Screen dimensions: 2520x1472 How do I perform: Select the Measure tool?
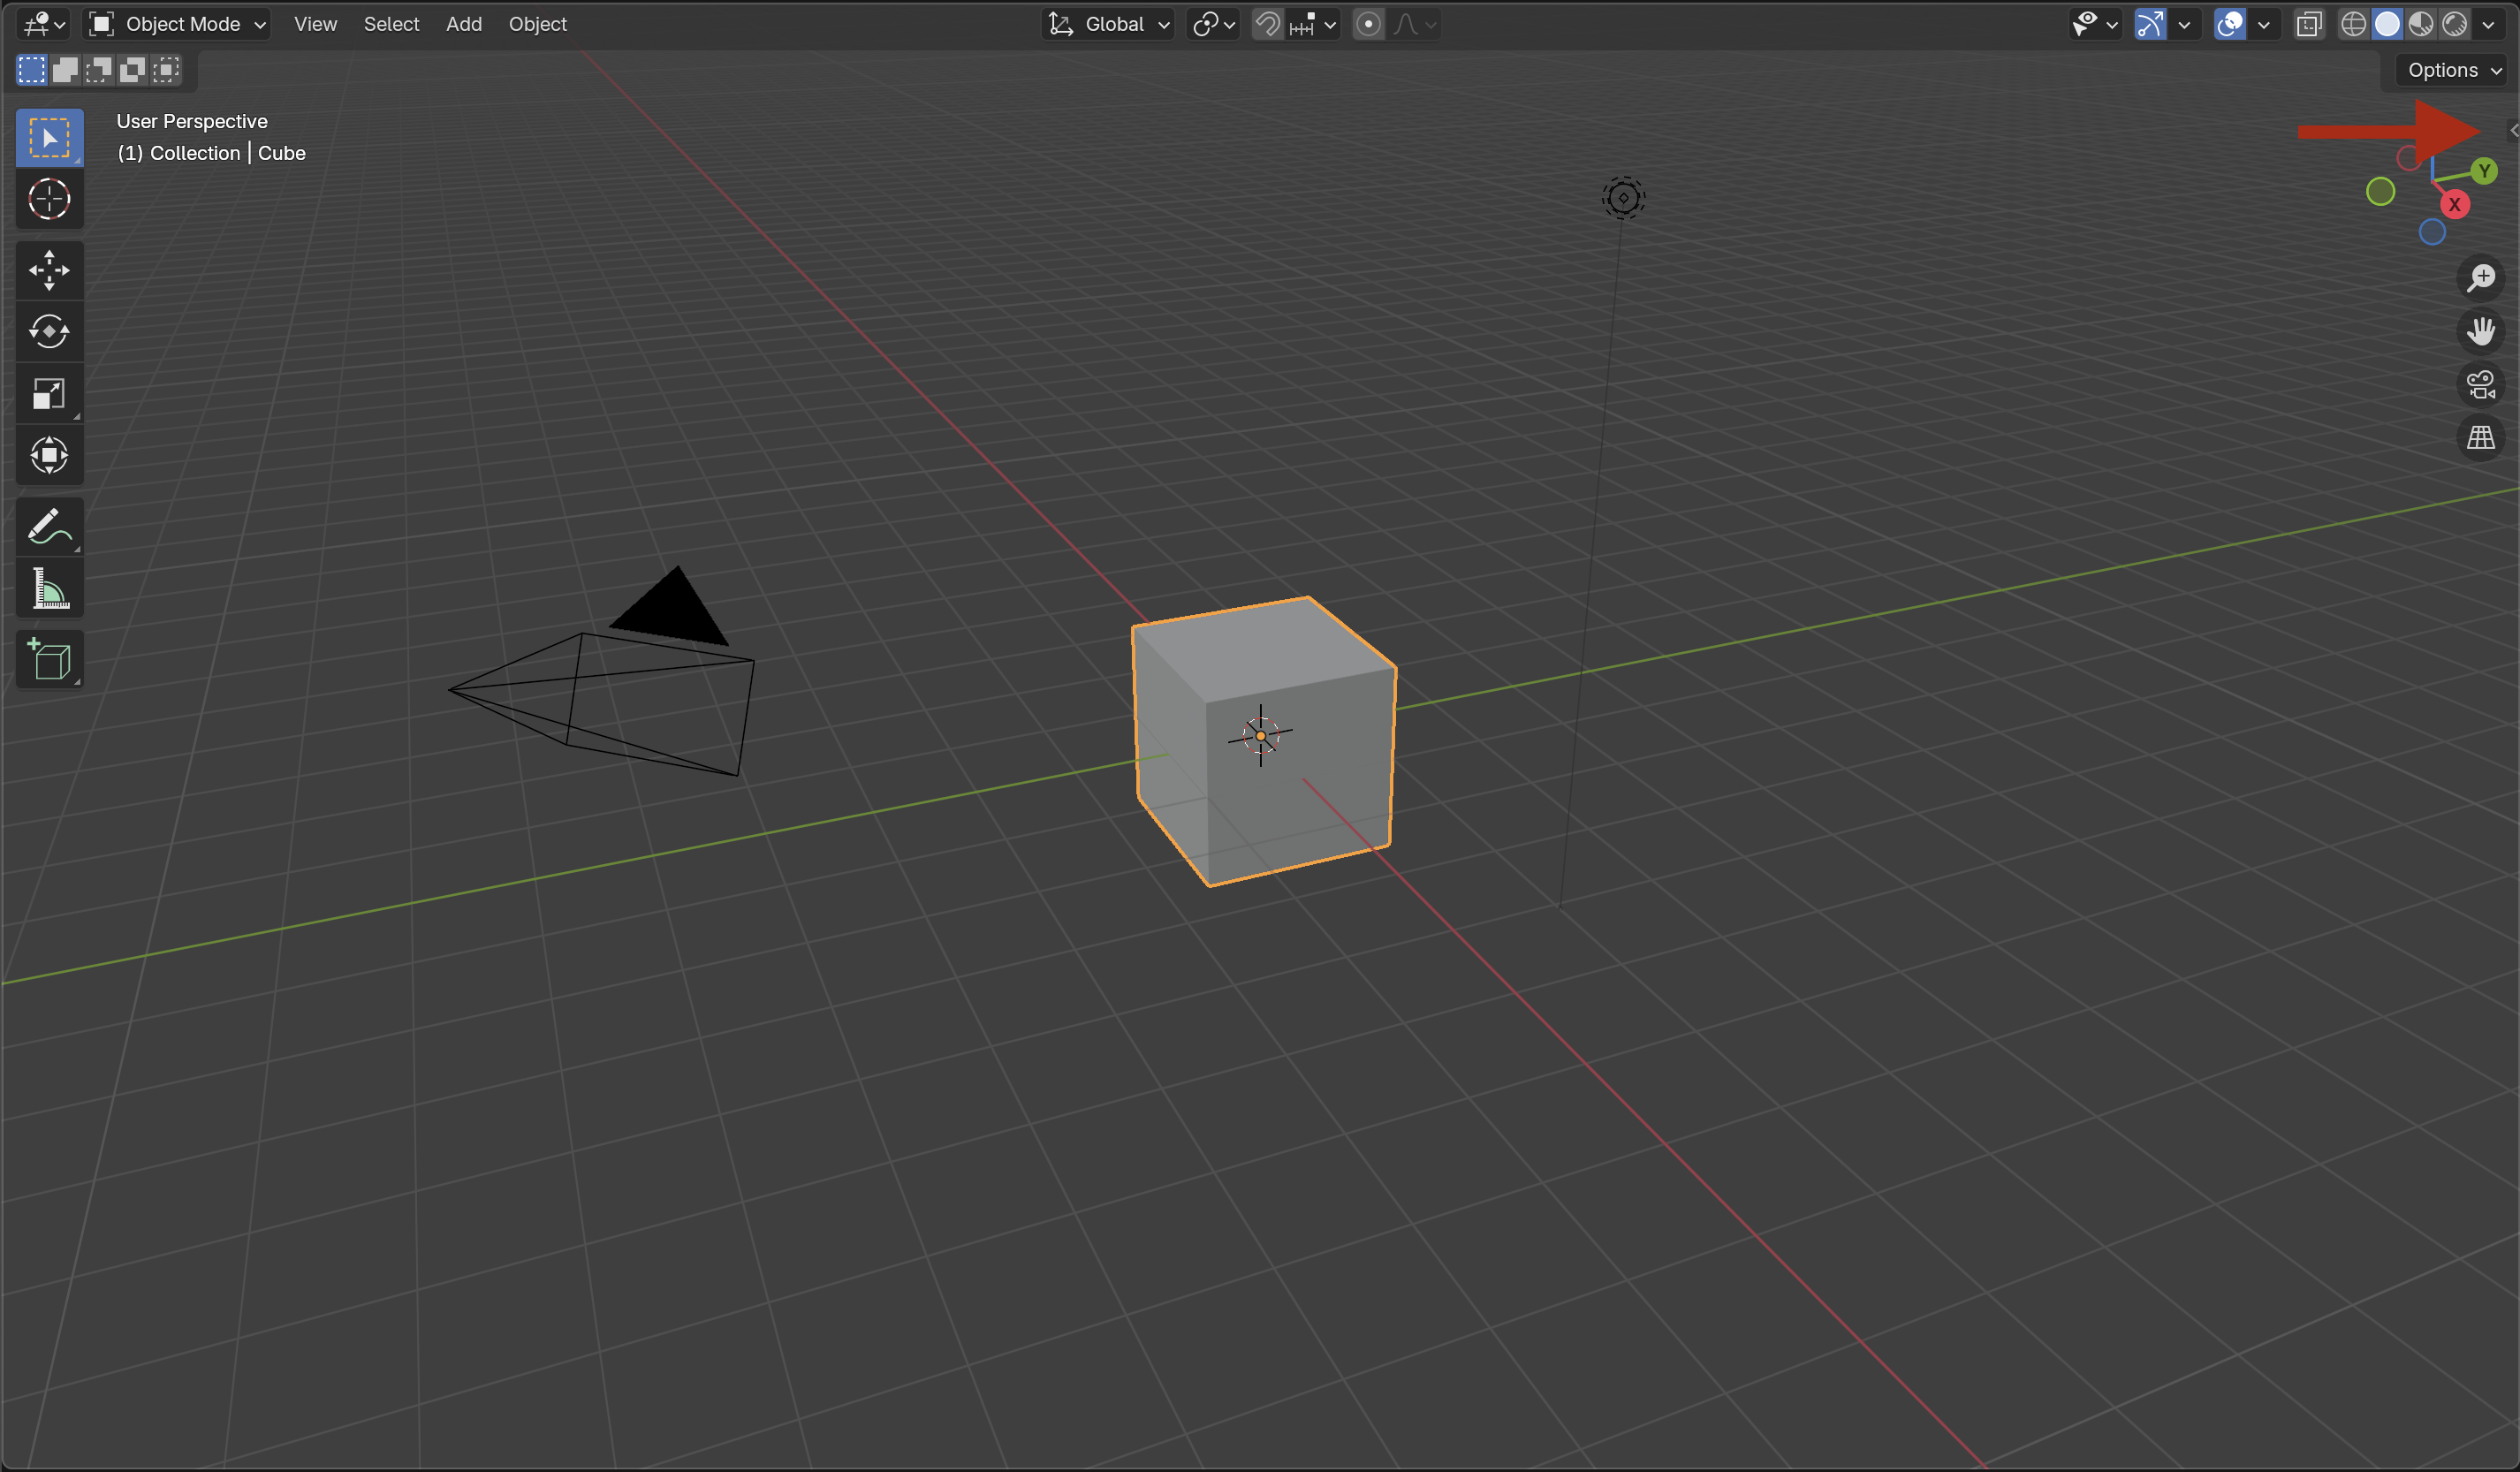click(49, 588)
